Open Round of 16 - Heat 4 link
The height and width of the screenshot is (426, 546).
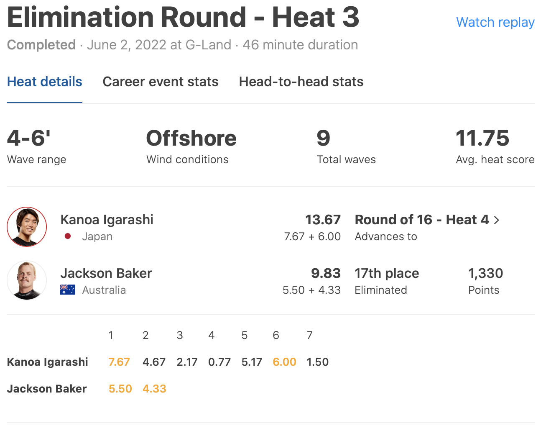pos(421,220)
